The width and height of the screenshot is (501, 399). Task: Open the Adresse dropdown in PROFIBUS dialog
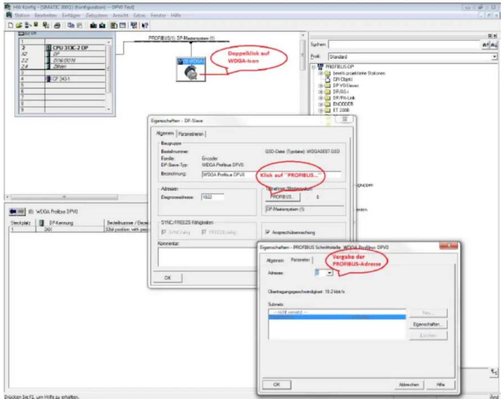pos(329,273)
